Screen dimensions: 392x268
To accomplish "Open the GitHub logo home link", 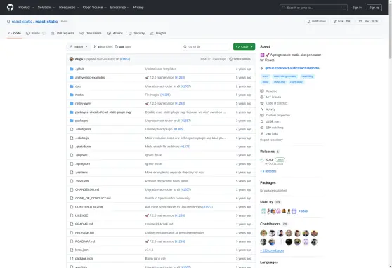I will 11,7.
